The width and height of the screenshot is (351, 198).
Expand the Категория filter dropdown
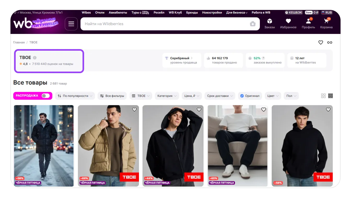167,96
